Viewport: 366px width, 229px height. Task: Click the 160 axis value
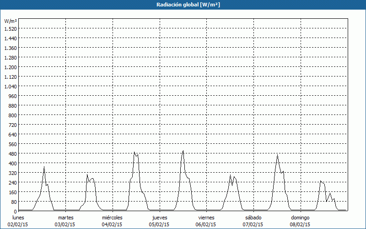point(13,192)
